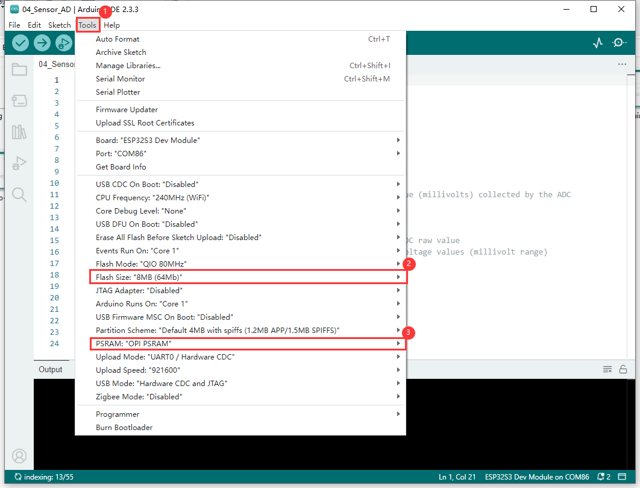The width and height of the screenshot is (640, 488).
Task: Open the Debug sidebar icon
Action: (19, 163)
